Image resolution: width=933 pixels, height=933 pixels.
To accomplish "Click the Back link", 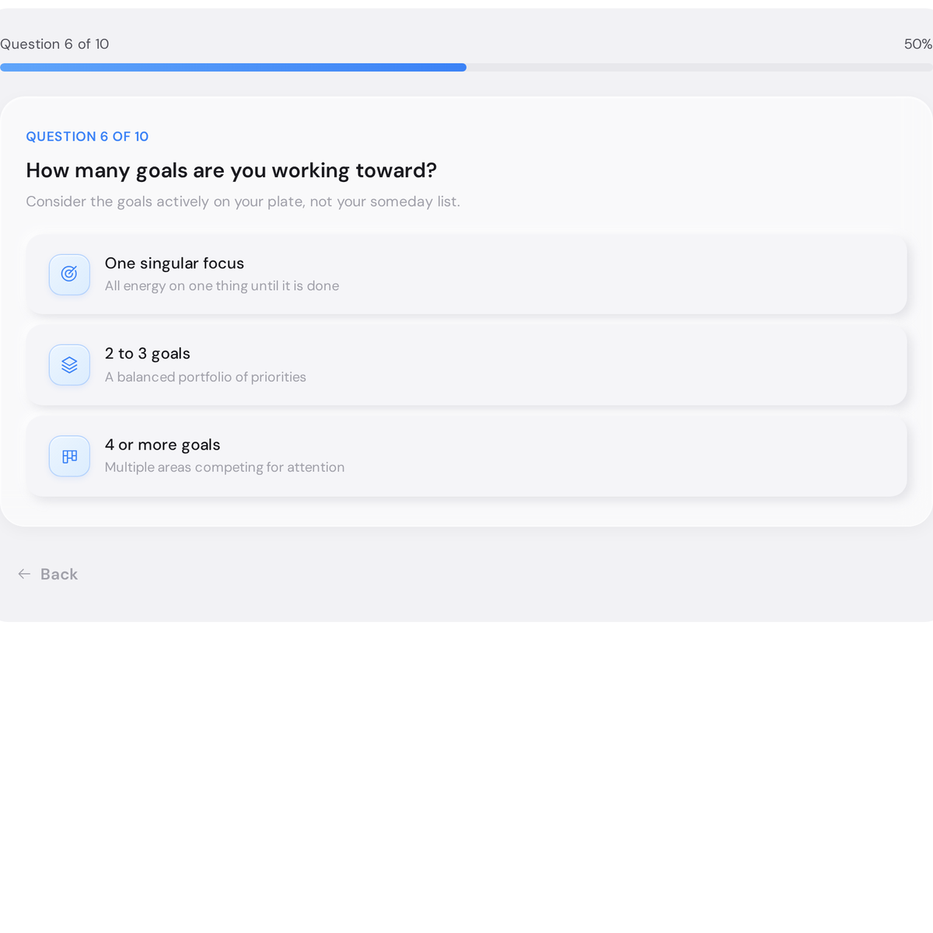I will coord(59,574).
